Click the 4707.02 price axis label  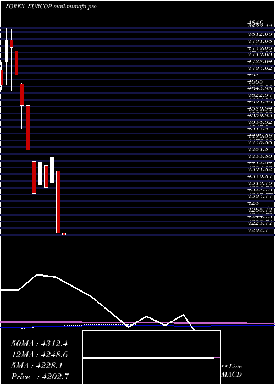(260, 68)
